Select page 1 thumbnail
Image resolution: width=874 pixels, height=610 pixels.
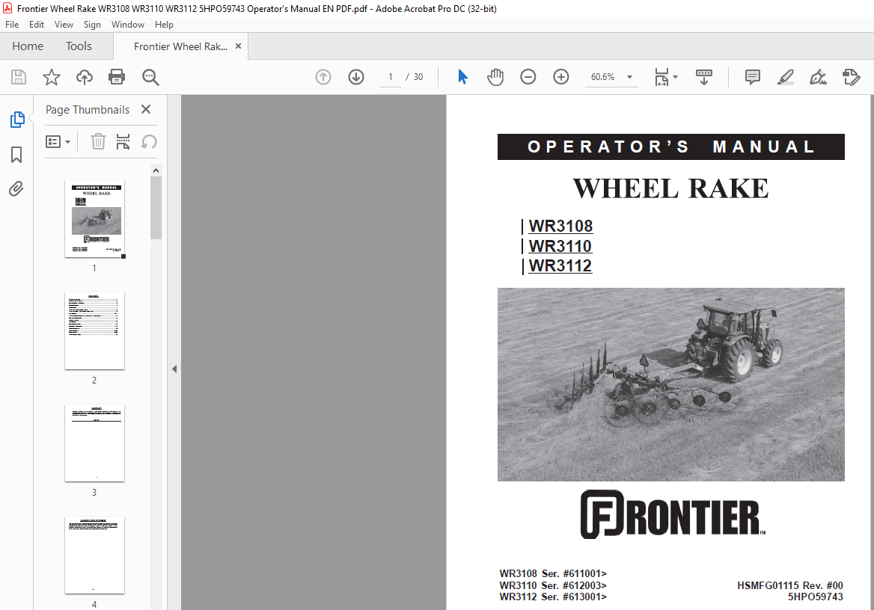pos(95,219)
